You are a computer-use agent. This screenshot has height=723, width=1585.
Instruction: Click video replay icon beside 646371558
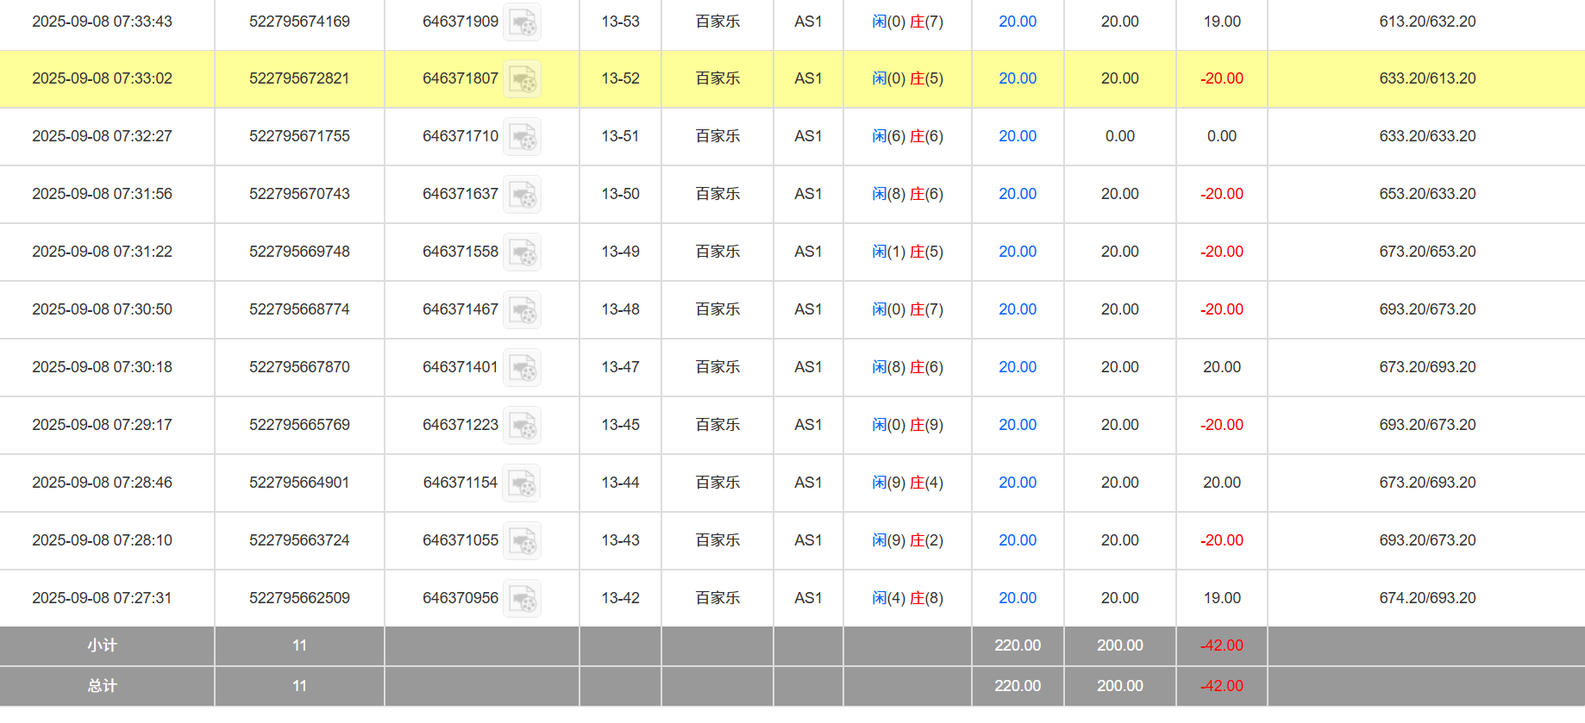[522, 252]
